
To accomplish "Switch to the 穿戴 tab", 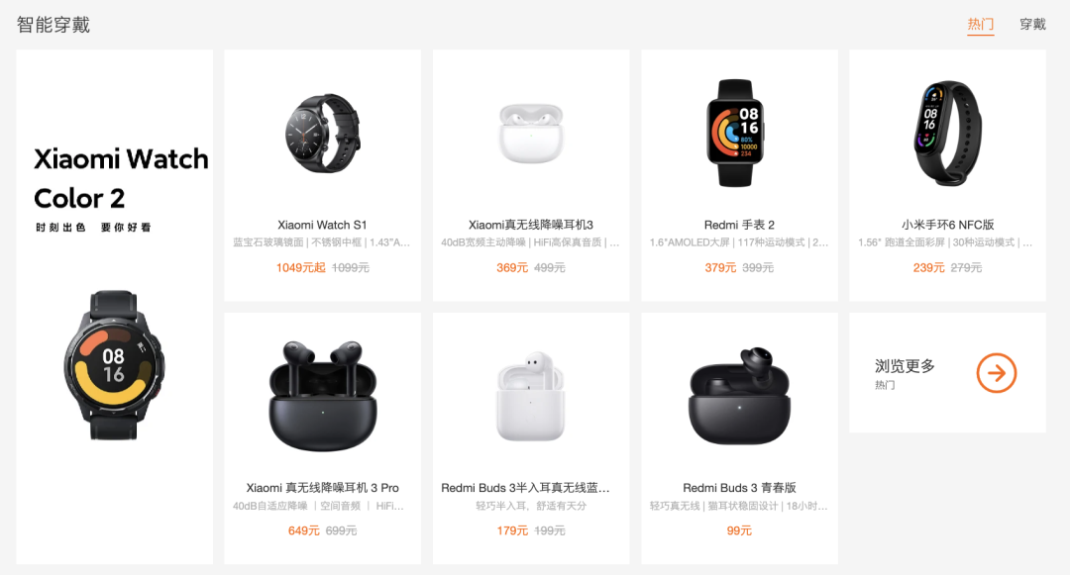I will pos(1032,25).
